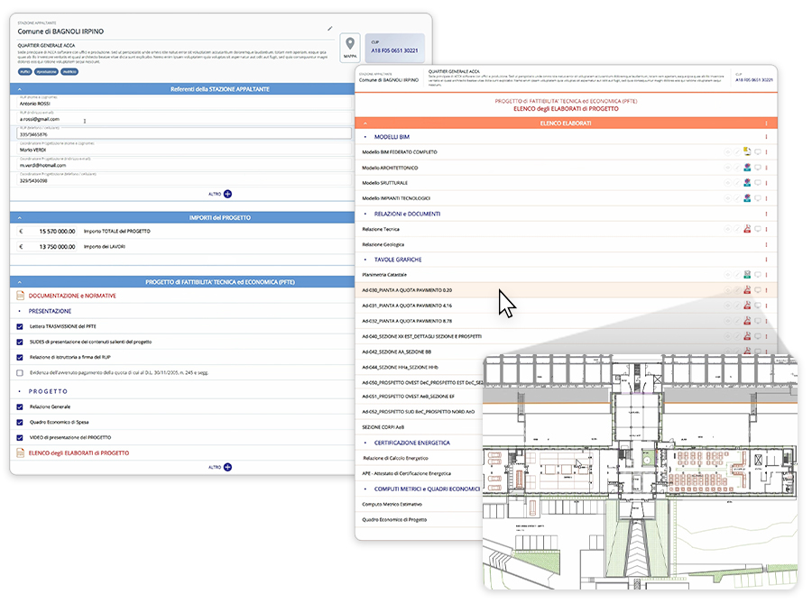Open the file icon for Planimetria Catastale
The image size is (812, 603).
click(x=747, y=275)
